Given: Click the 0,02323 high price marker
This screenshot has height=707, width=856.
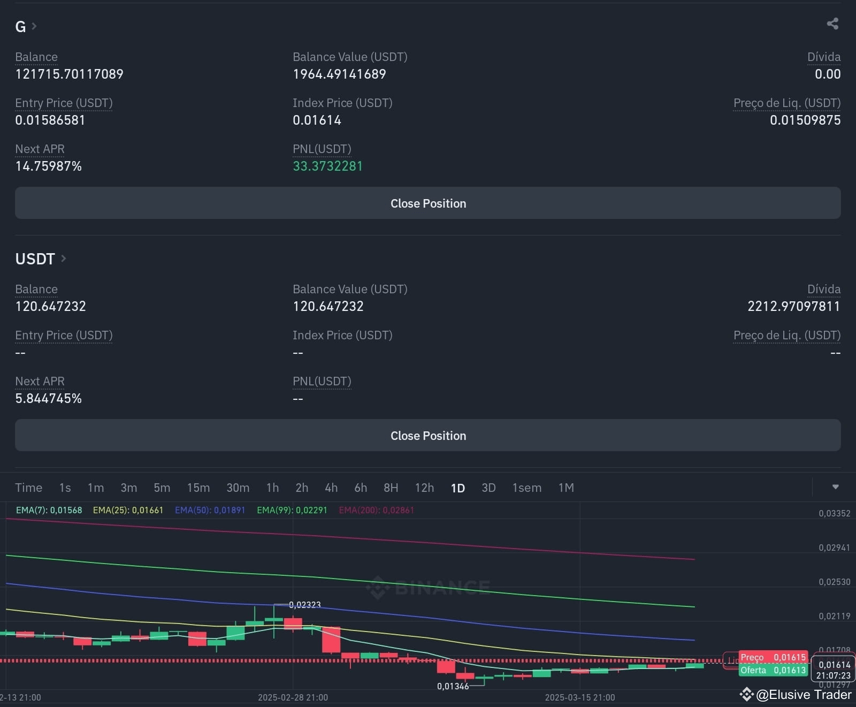Looking at the screenshot, I should coord(304,605).
